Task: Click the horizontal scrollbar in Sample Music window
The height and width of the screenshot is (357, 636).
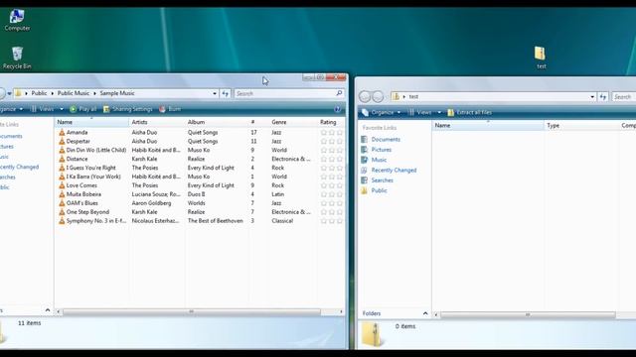Action: tap(192, 311)
